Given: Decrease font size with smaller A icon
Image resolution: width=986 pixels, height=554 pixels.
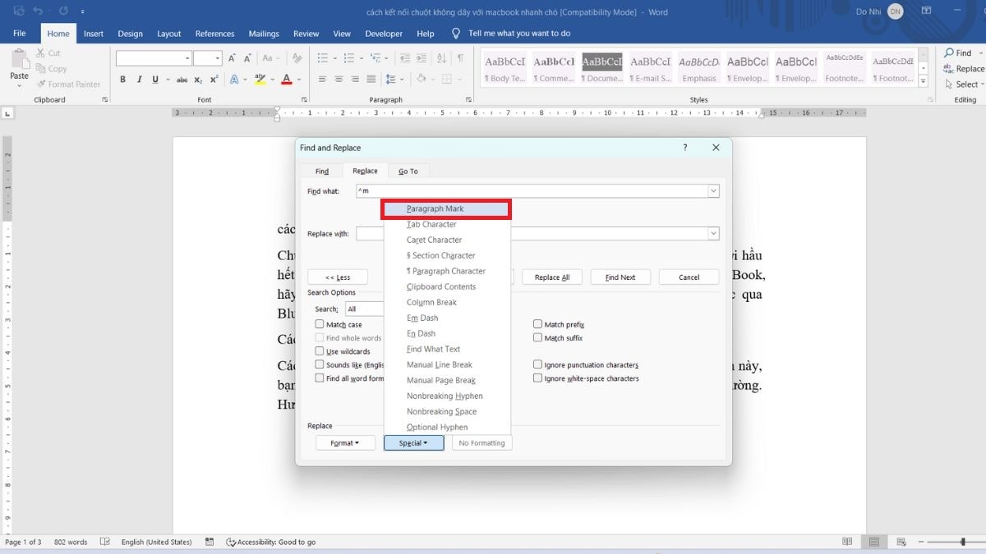Looking at the screenshot, I should coord(247,58).
